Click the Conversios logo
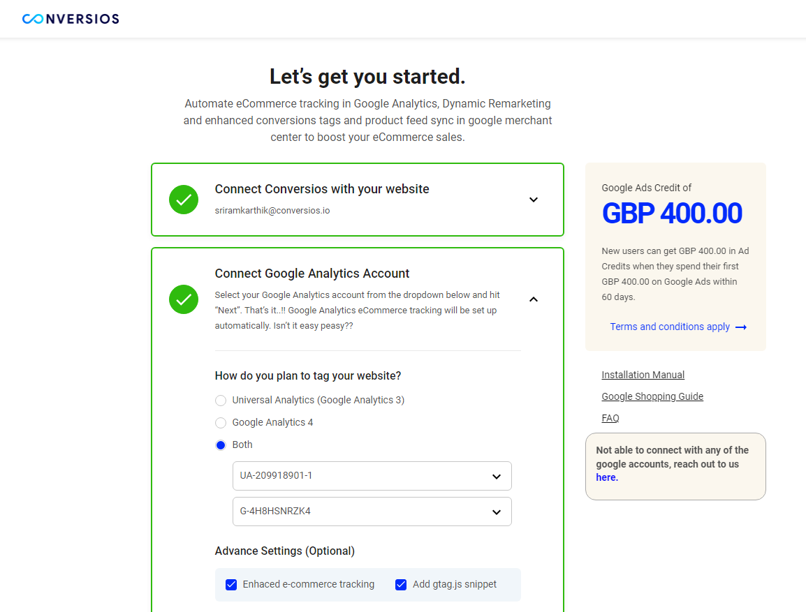Screen dimensions: 806x612 pos(71,19)
